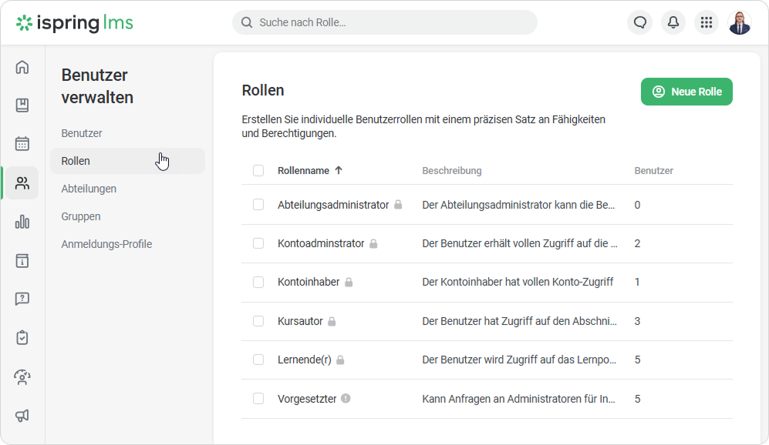769x445 pixels.
Task: Open the notifications bell icon
Action: (673, 22)
